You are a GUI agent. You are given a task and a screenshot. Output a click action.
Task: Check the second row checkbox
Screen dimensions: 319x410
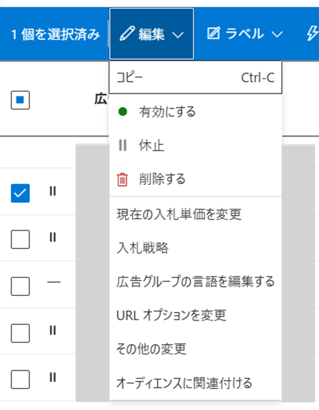pyautogui.click(x=20, y=240)
